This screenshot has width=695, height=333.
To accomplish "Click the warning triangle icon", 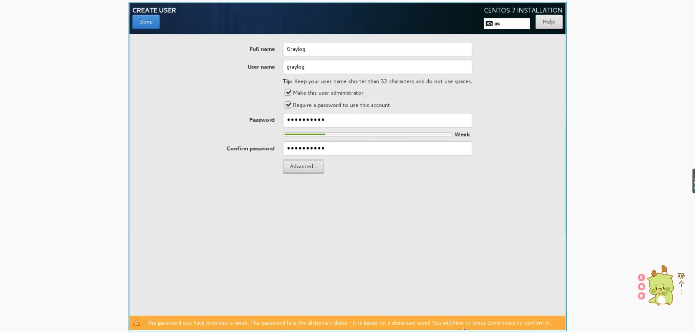I will 136,323.
